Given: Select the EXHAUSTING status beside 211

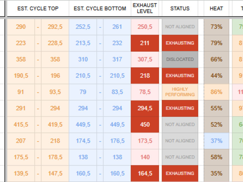Looking at the screenshot, I should click(180, 43).
